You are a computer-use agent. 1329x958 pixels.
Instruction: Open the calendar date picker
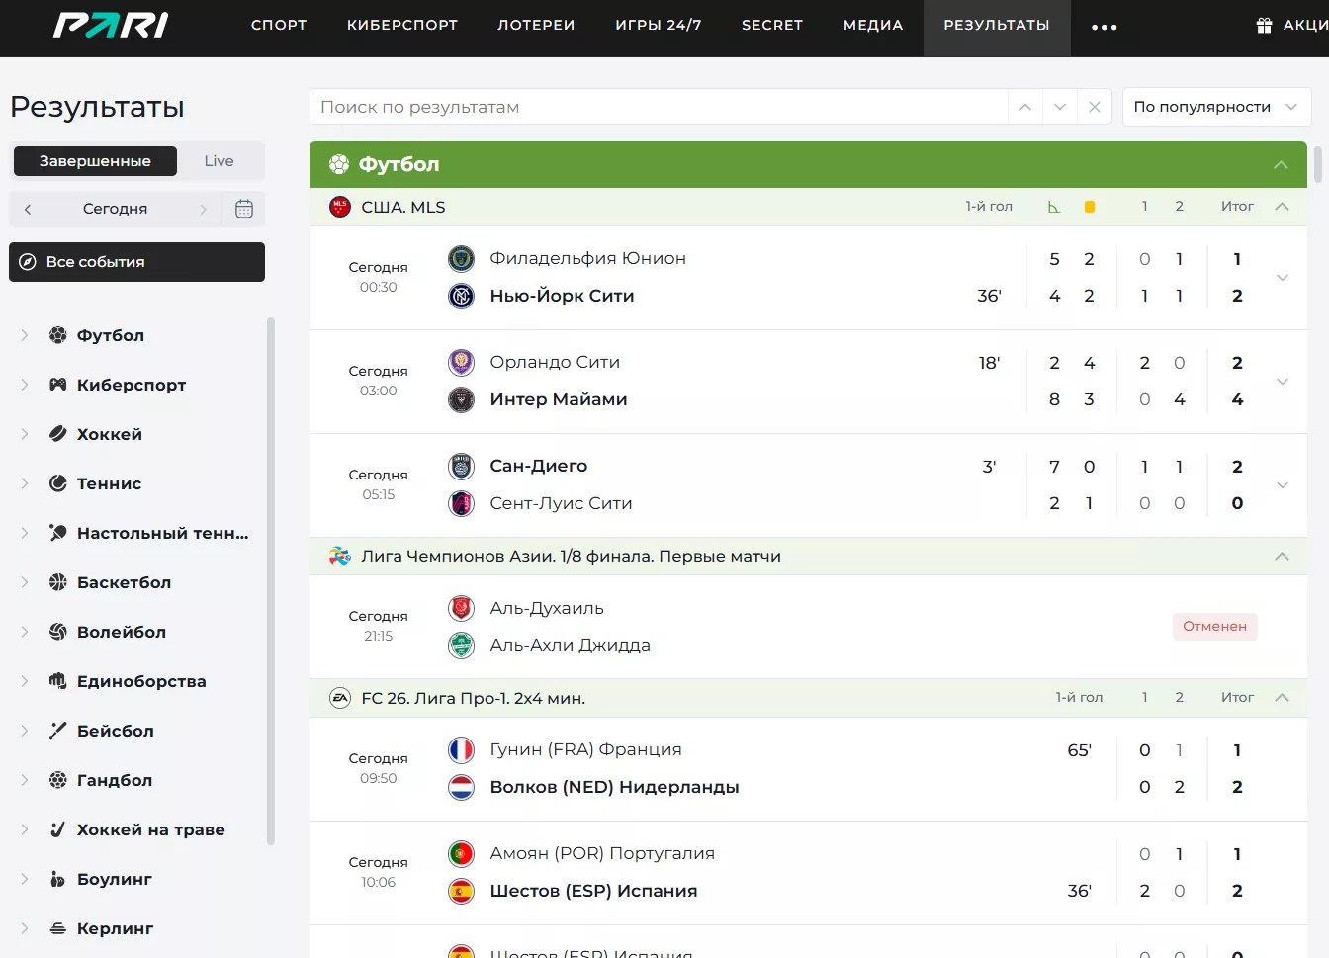(x=244, y=209)
